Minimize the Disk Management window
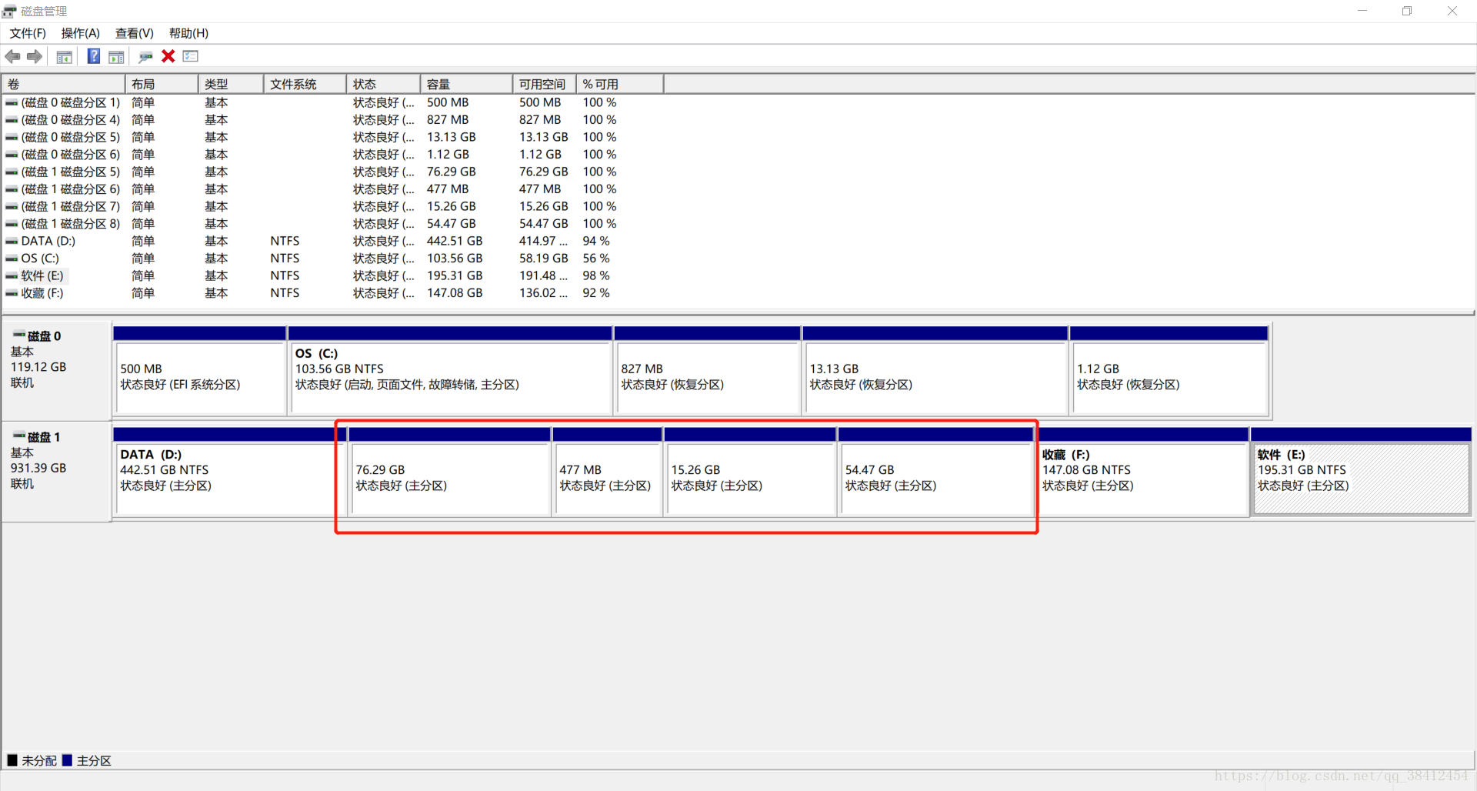 pos(1362,11)
